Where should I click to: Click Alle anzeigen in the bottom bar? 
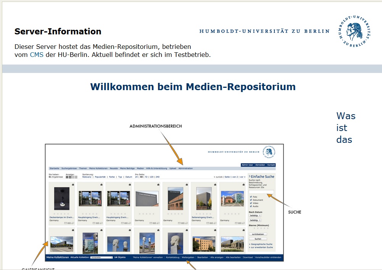coord(217,257)
